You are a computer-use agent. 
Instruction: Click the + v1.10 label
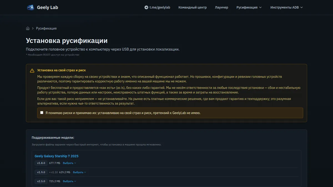[53, 172]
